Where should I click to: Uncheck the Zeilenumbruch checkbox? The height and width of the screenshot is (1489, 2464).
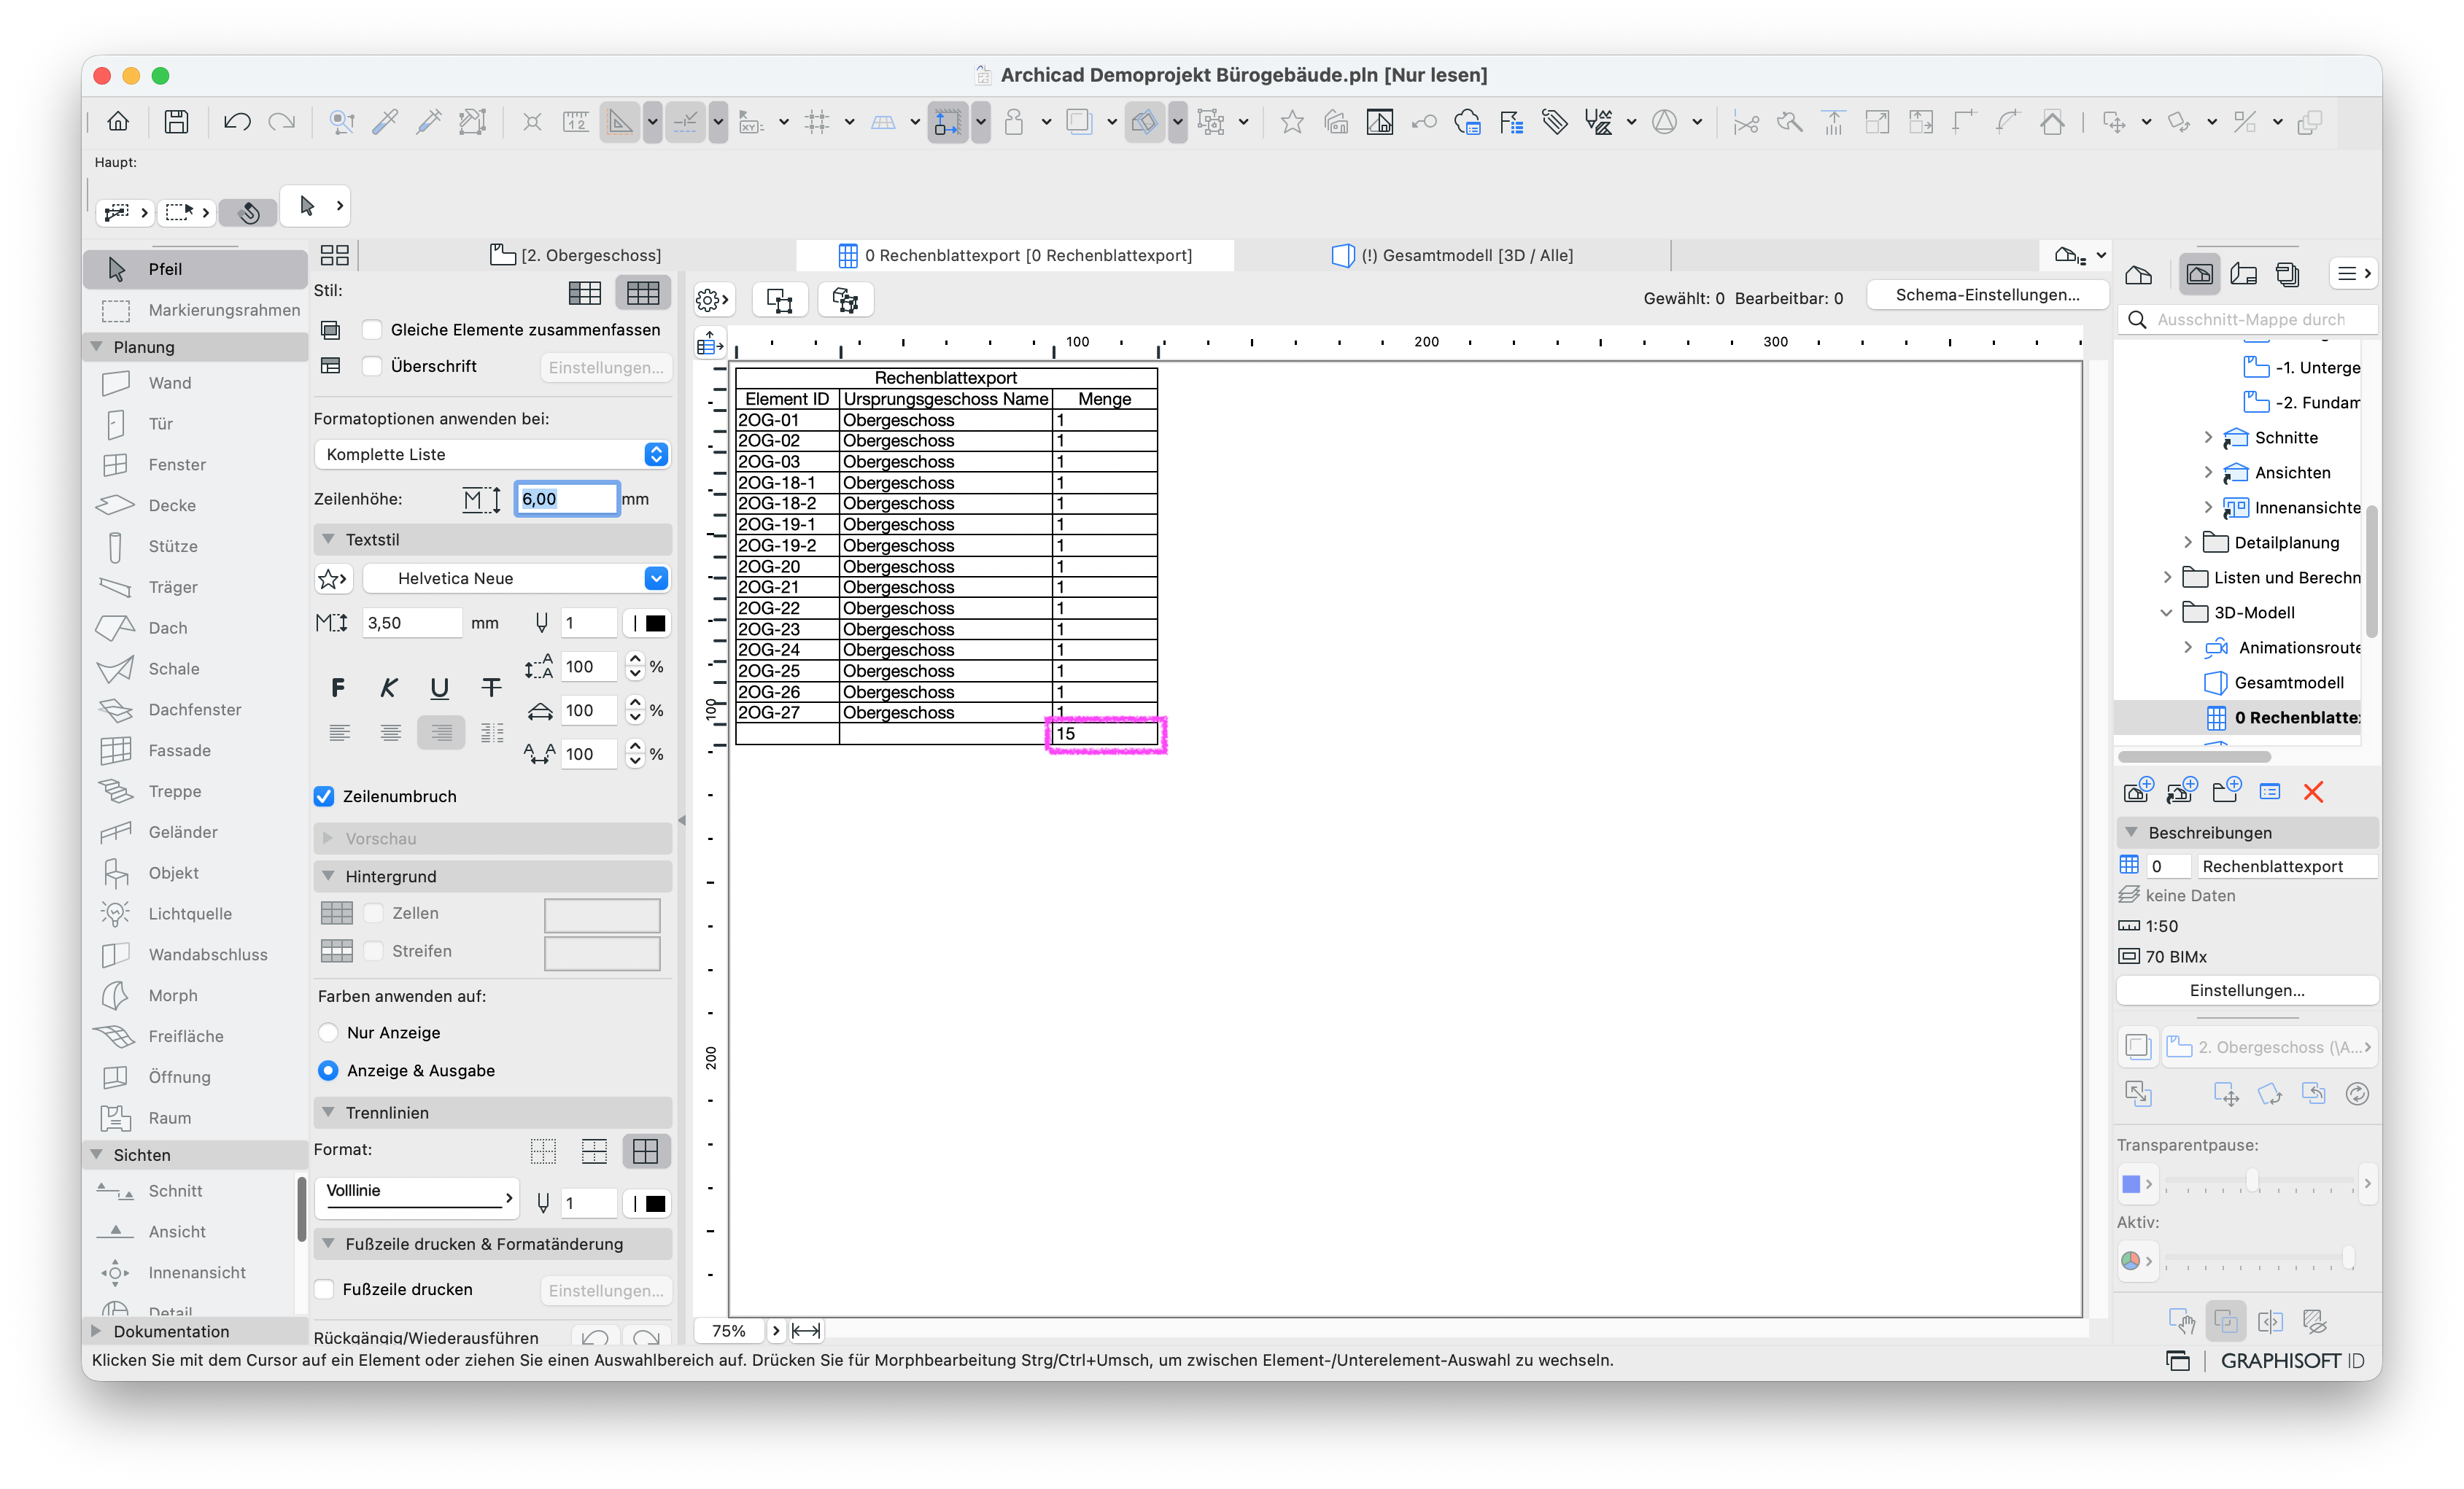(x=324, y=796)
